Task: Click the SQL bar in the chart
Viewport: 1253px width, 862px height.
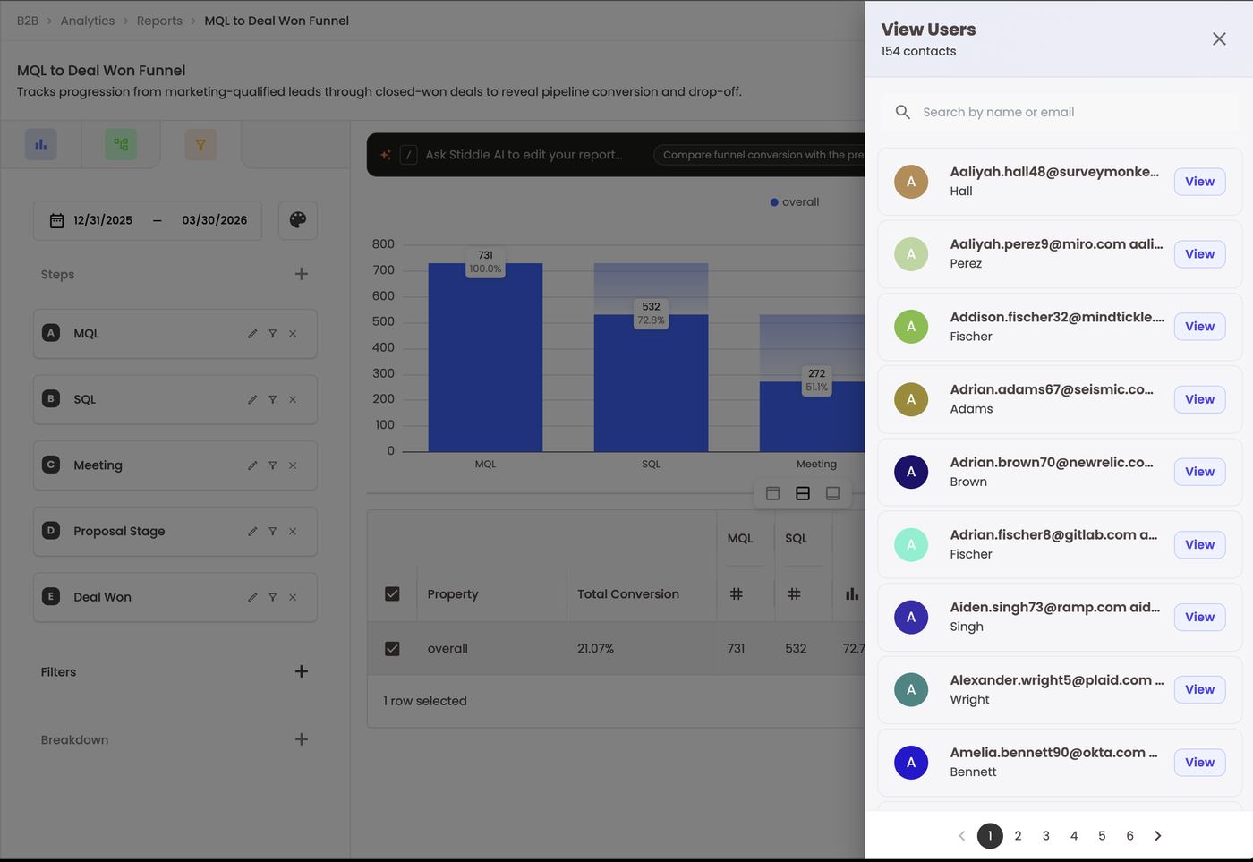Action: (651, 383)
